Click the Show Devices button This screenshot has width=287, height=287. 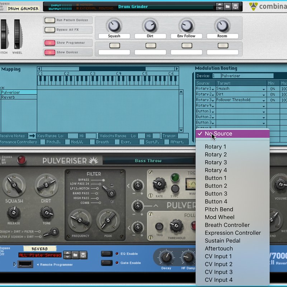[50, 52]
